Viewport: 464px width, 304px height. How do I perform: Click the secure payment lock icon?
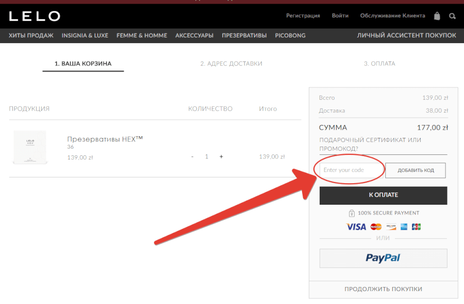point(352,213)
